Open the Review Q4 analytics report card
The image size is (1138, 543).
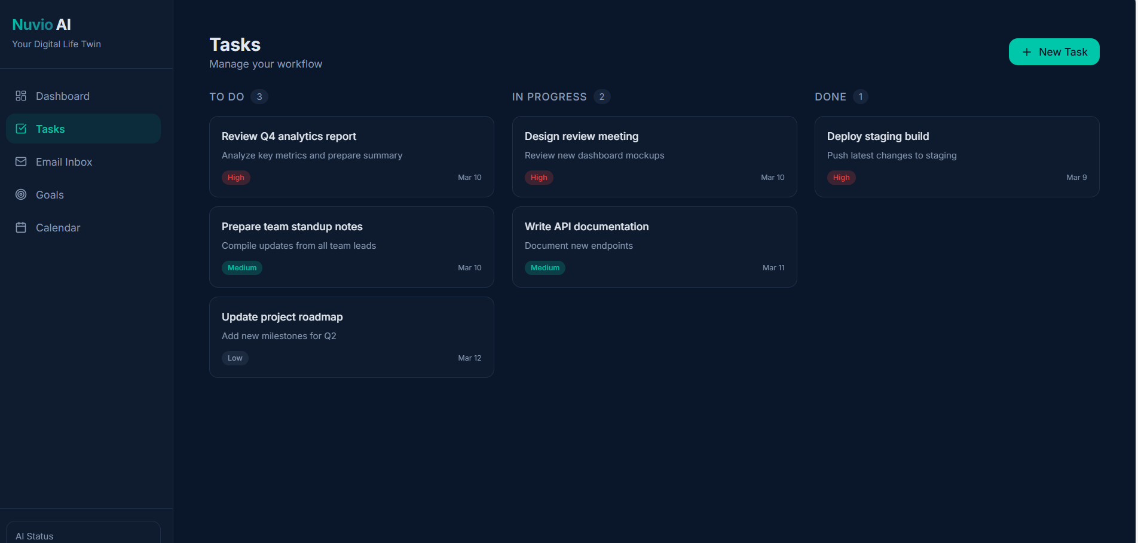click(x=351, y=157)
